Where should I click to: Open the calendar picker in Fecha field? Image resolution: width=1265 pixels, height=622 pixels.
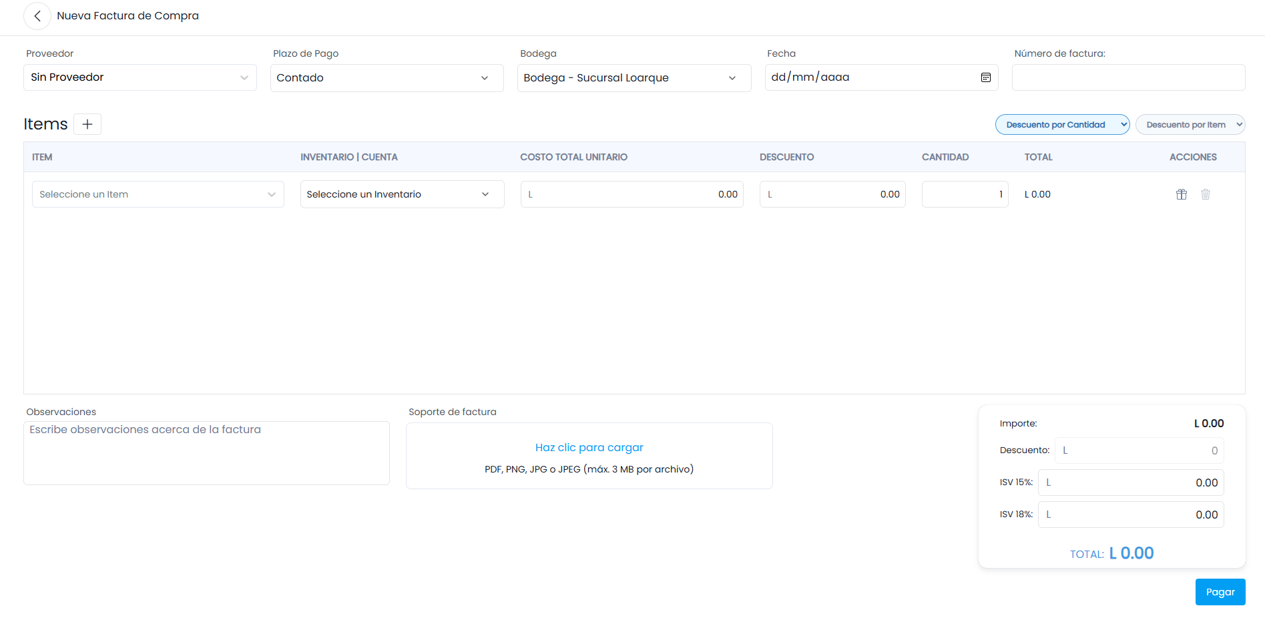(x=985, y=77)
